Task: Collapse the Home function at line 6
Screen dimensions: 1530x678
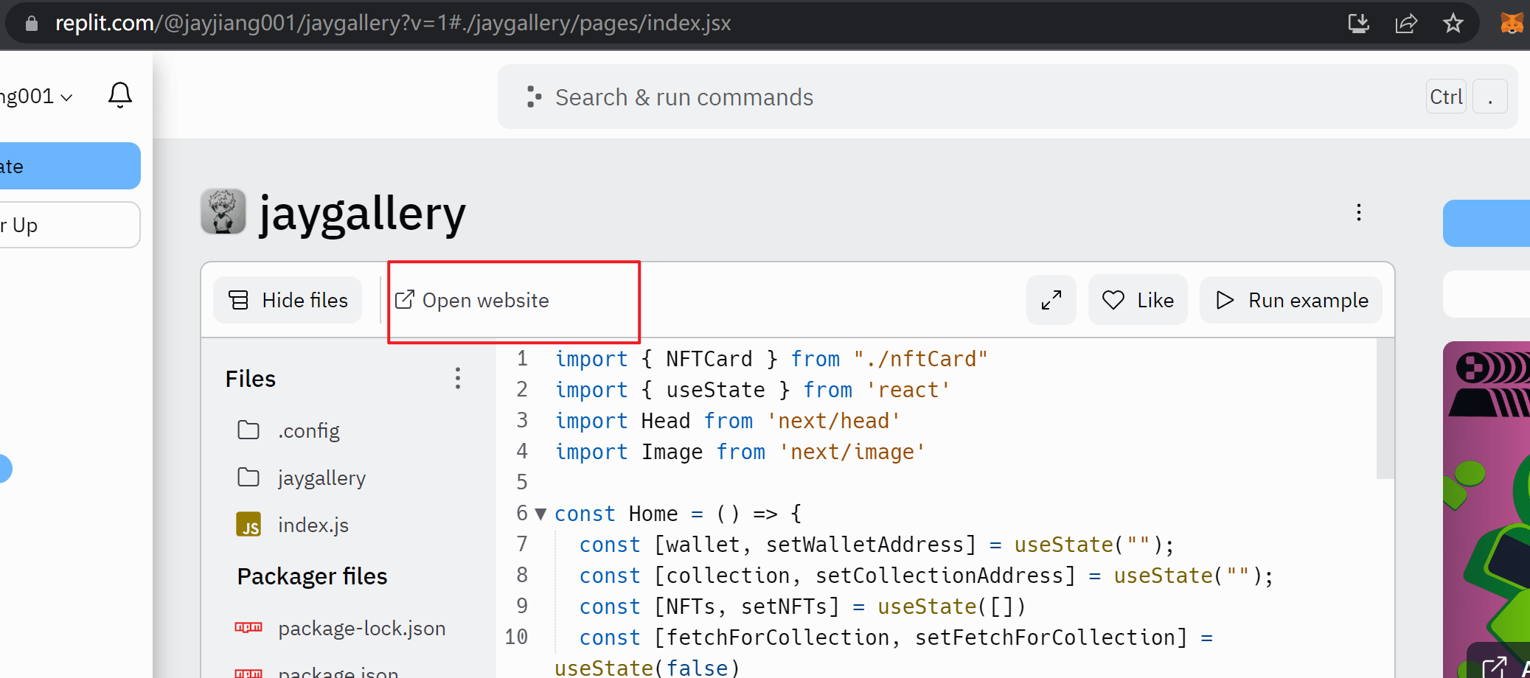Action: click(x=540, y=514)
